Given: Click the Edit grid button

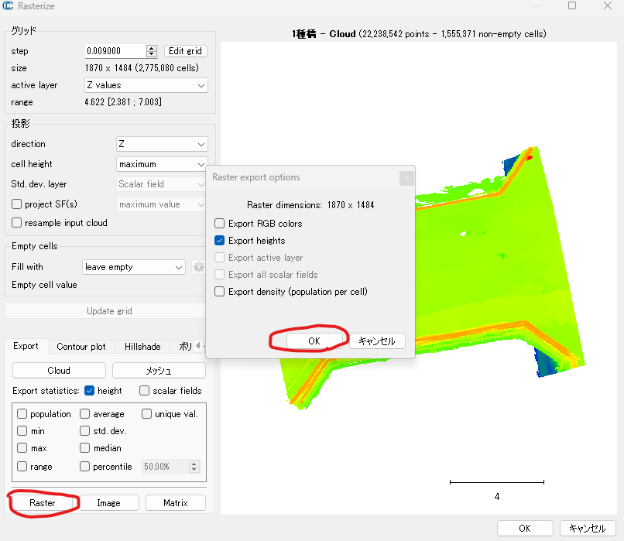Looking at the screenshot, I should click(185, 51).
